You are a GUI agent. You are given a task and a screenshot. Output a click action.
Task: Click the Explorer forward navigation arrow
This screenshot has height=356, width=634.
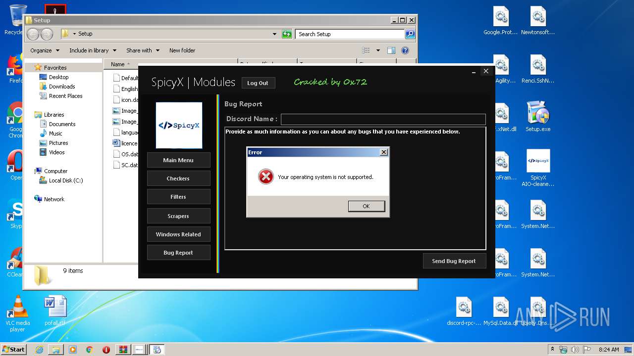click(x=47, y=34)
